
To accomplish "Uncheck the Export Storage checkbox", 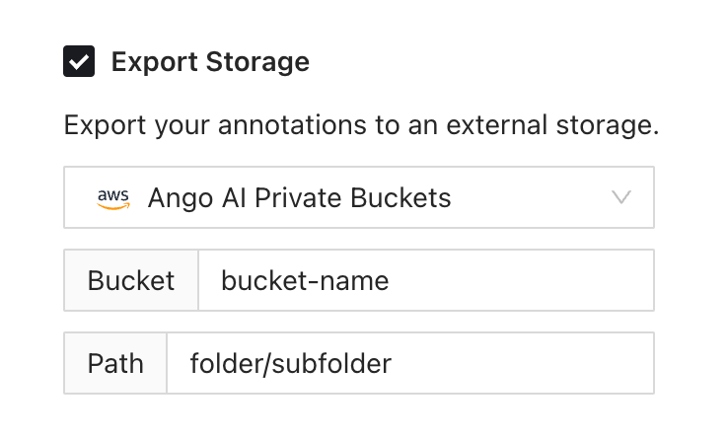I will 79,62.
